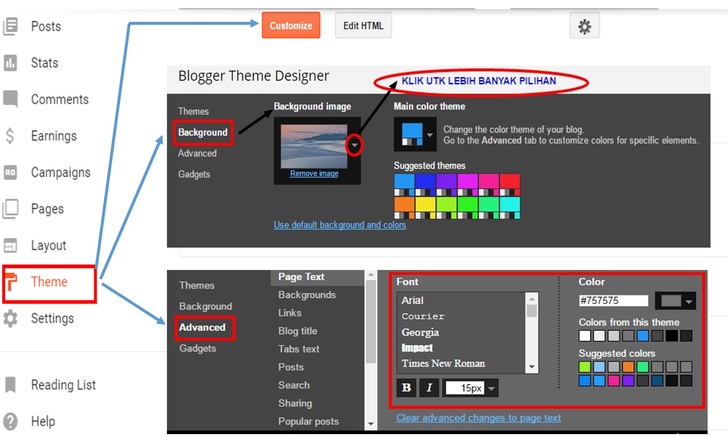The height and width of the screenshot is (437, 728).
Task: Click the Edit HTML button
Action: pyautogui.click(x=363, y=25)
